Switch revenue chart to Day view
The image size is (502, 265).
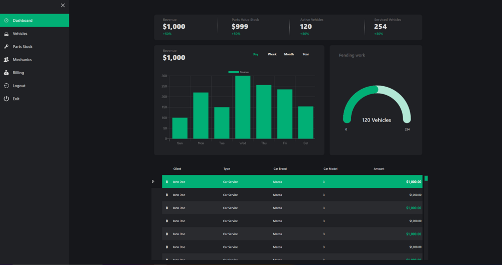[x=255, y=54]
